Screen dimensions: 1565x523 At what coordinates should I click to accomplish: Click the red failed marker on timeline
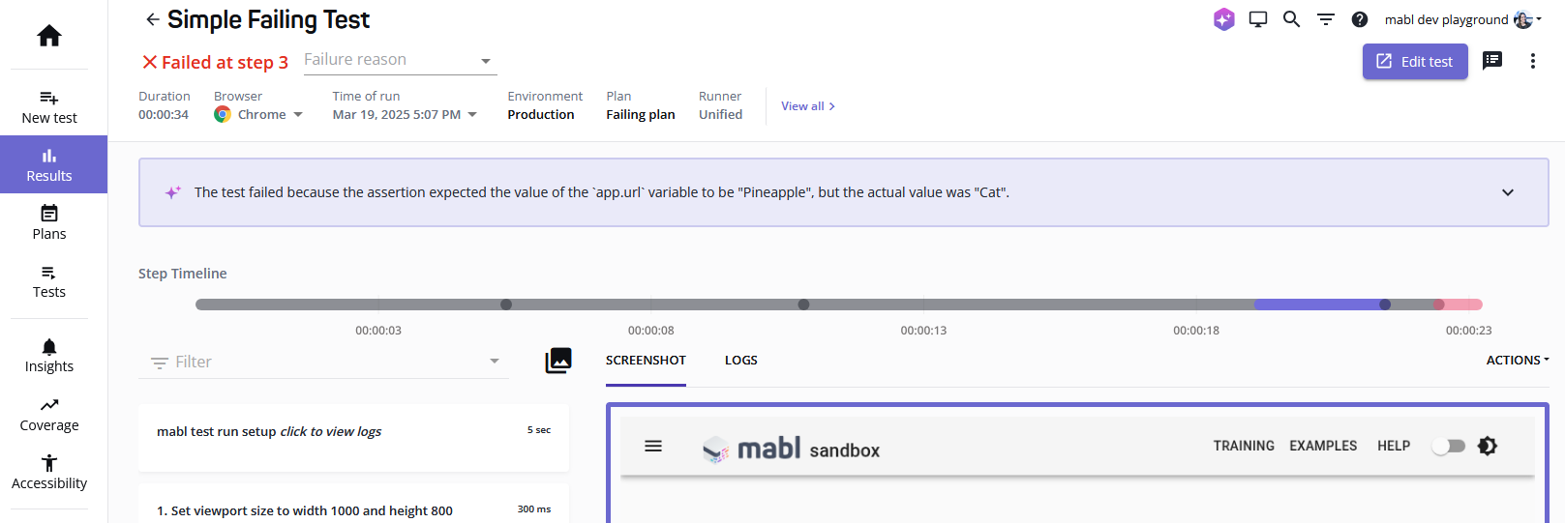1439,305
